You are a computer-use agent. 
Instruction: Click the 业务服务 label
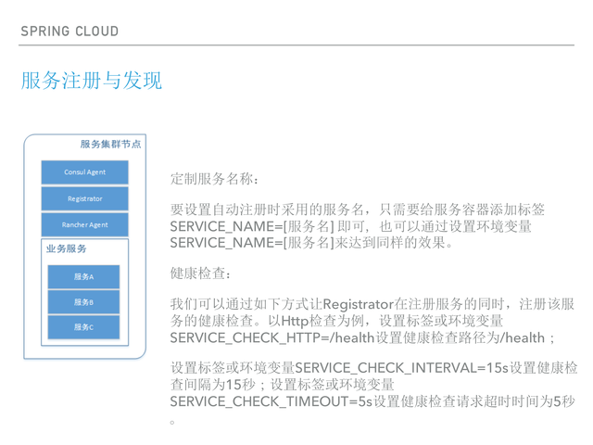click(x=67, y=248)
